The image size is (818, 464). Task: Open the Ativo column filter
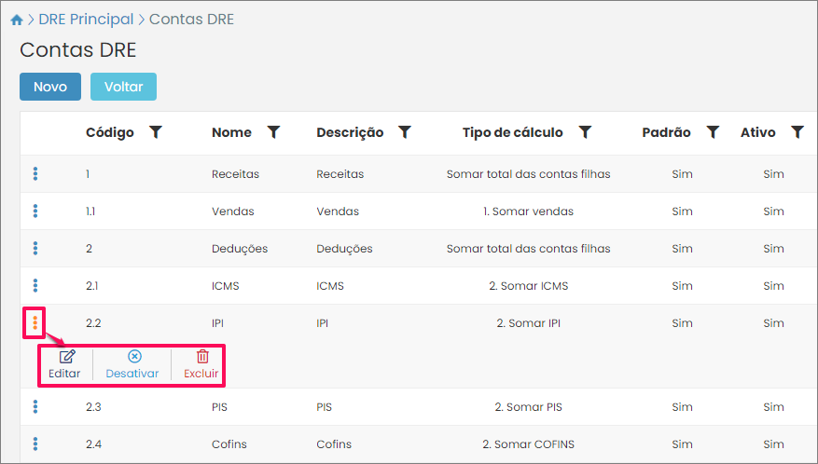pyautogui.click(x=797, y=132)
